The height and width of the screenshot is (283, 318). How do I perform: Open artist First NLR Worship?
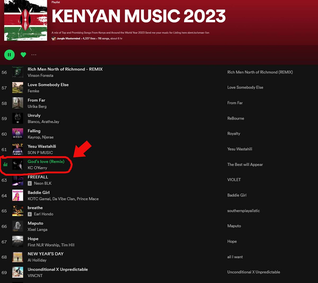tap(44, 245)
